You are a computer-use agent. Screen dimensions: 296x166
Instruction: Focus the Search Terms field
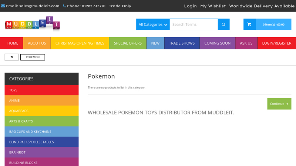(x=194, y=24)
